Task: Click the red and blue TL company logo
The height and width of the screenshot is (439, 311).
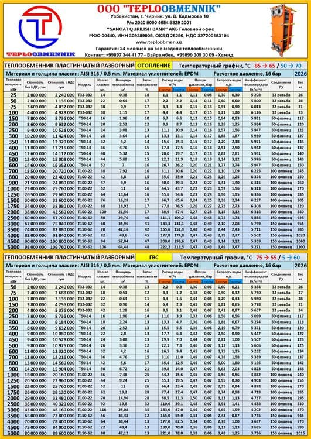Action: [40, 27]
